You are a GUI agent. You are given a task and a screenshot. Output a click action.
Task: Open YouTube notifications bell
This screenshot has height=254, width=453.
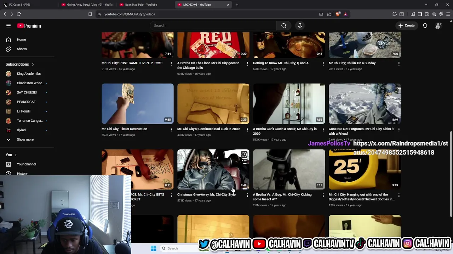(x=425, y=25)
